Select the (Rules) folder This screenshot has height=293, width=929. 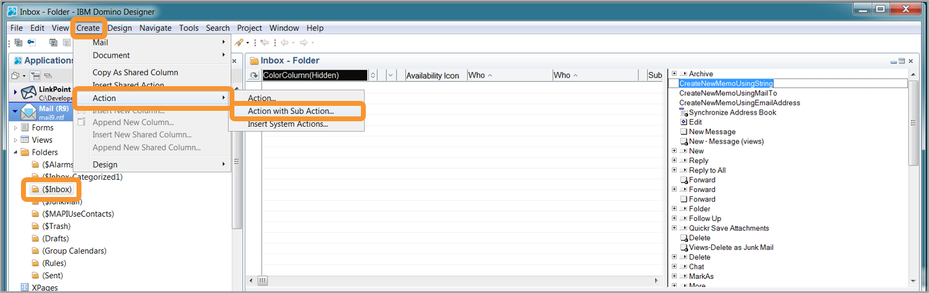pyautogui.click(x=54, y=263)
